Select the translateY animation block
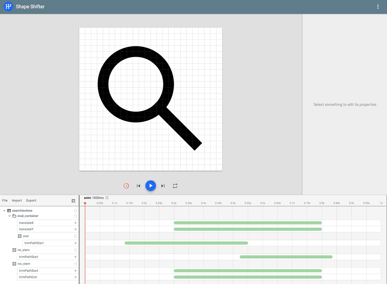 (x=248, y=229)
